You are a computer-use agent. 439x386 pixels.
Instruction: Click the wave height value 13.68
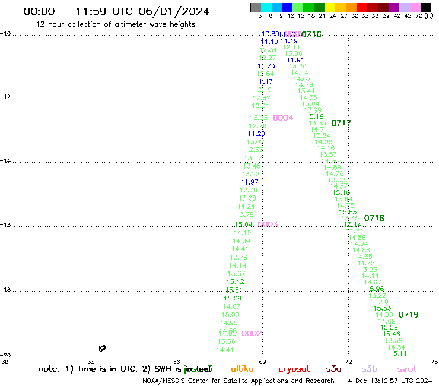coord(247,198)
